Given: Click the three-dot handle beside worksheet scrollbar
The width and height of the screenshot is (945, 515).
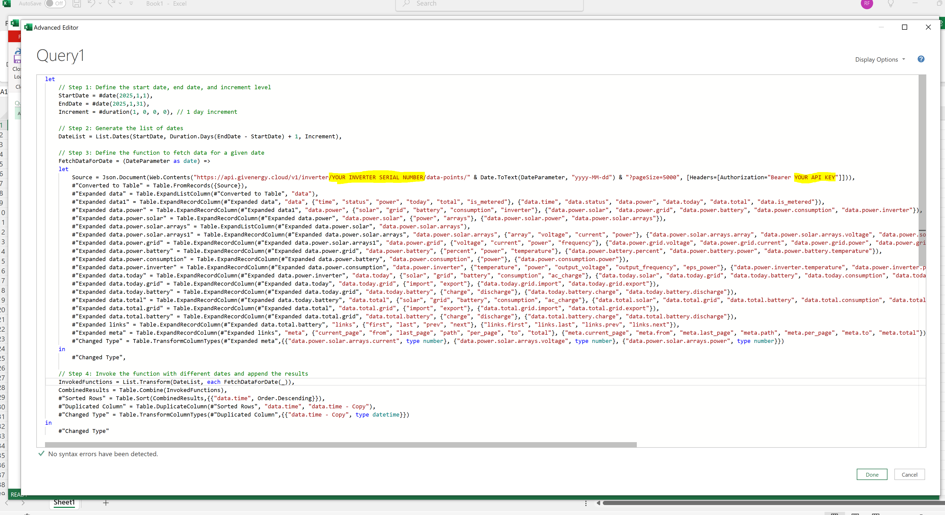Looking at the screenshot, I should [586, 503].
